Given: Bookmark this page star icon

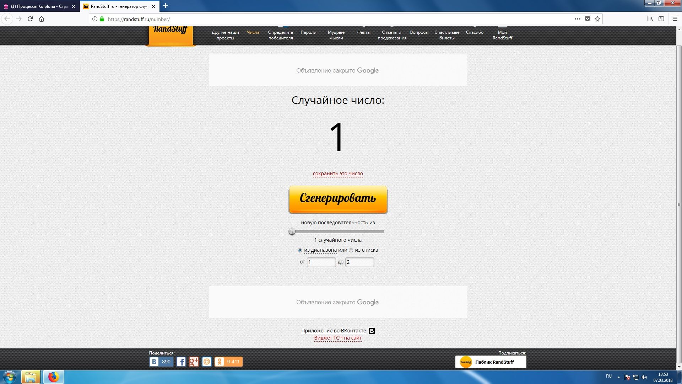Looking at the screenshot, I should click(597, 19).
